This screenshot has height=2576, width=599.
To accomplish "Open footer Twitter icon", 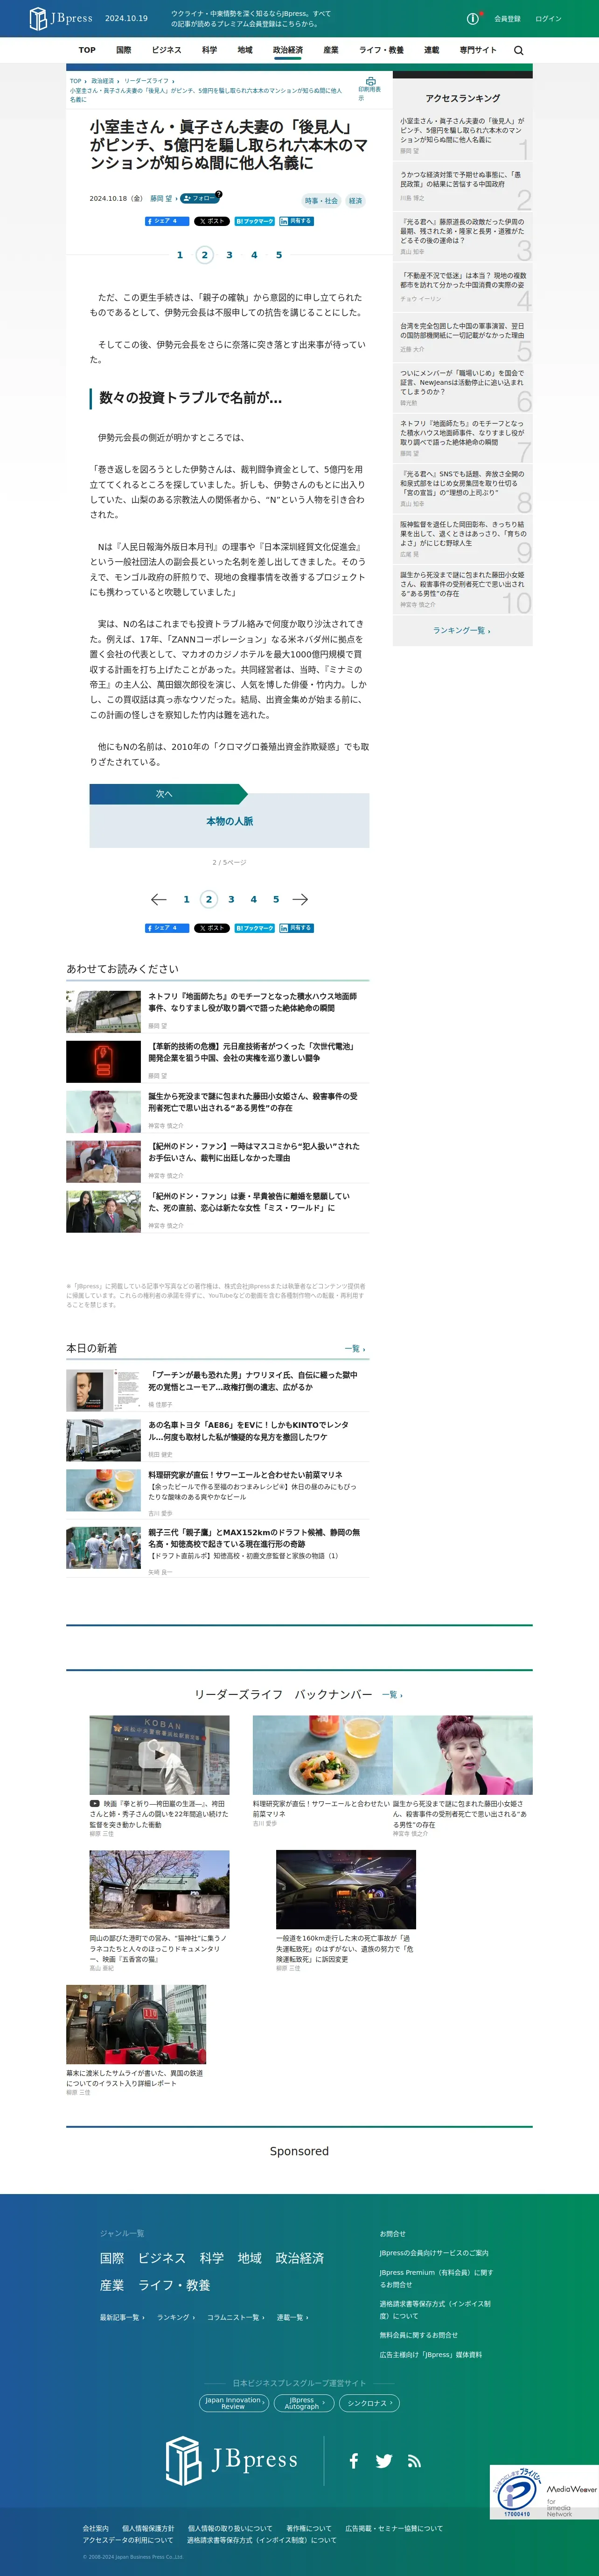I will click(384, 2461).
